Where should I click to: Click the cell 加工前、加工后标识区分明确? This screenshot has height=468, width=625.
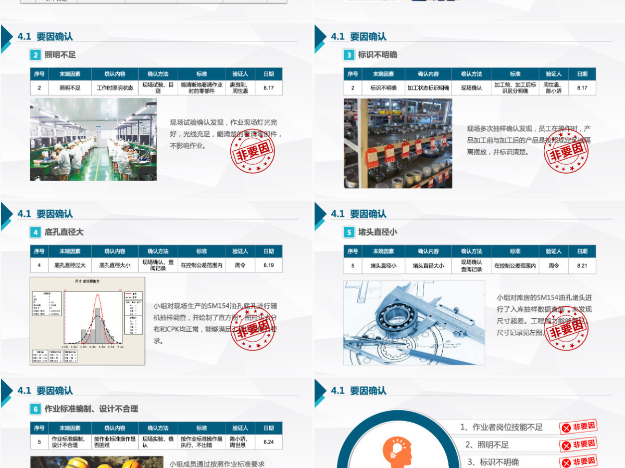pos(515,88)
